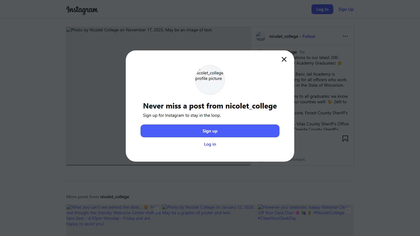This screenshot has height=236, width=420.
Task: Click the small nicolet_college avatar beside Follow
Action: (x=260, y=36)
